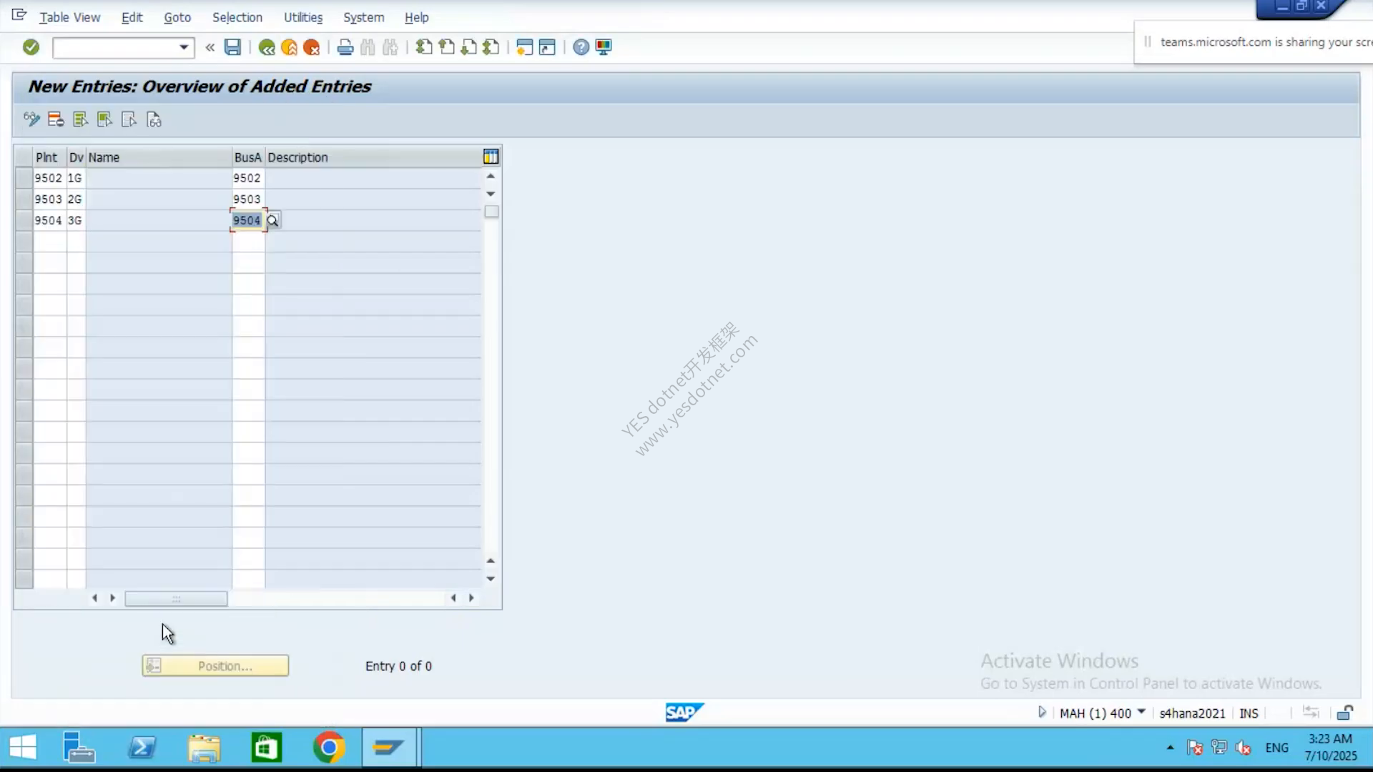
Task: Open the Table View menu
Action: pyautogui.click(x=70, y=17)
